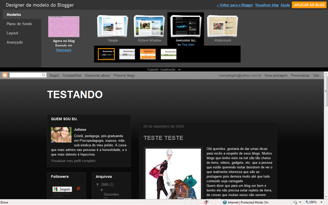Select the Awesome Inc. template thumbnail
The image size is (328, 205).
[186, 26]
